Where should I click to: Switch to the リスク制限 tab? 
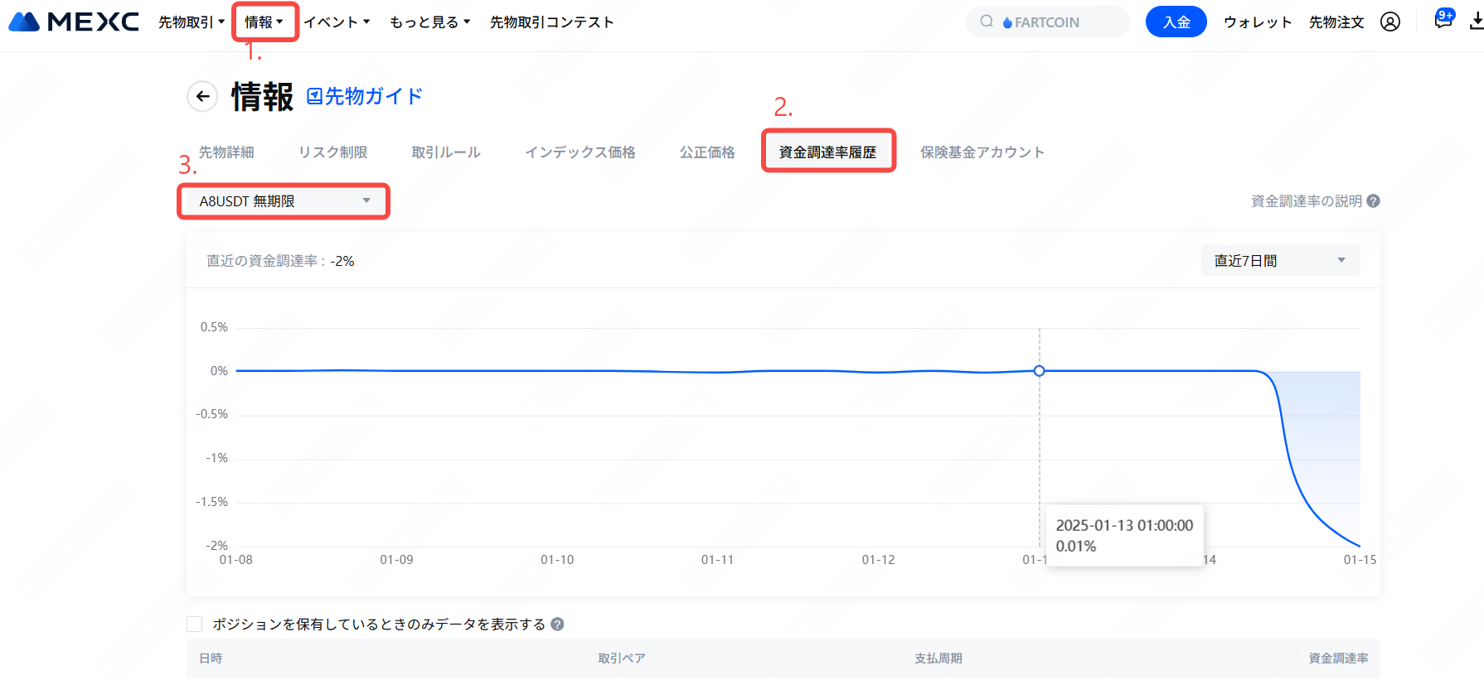coord(332,152)
